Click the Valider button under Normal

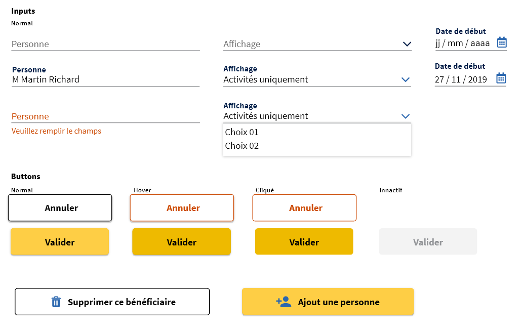click(60, 242)
